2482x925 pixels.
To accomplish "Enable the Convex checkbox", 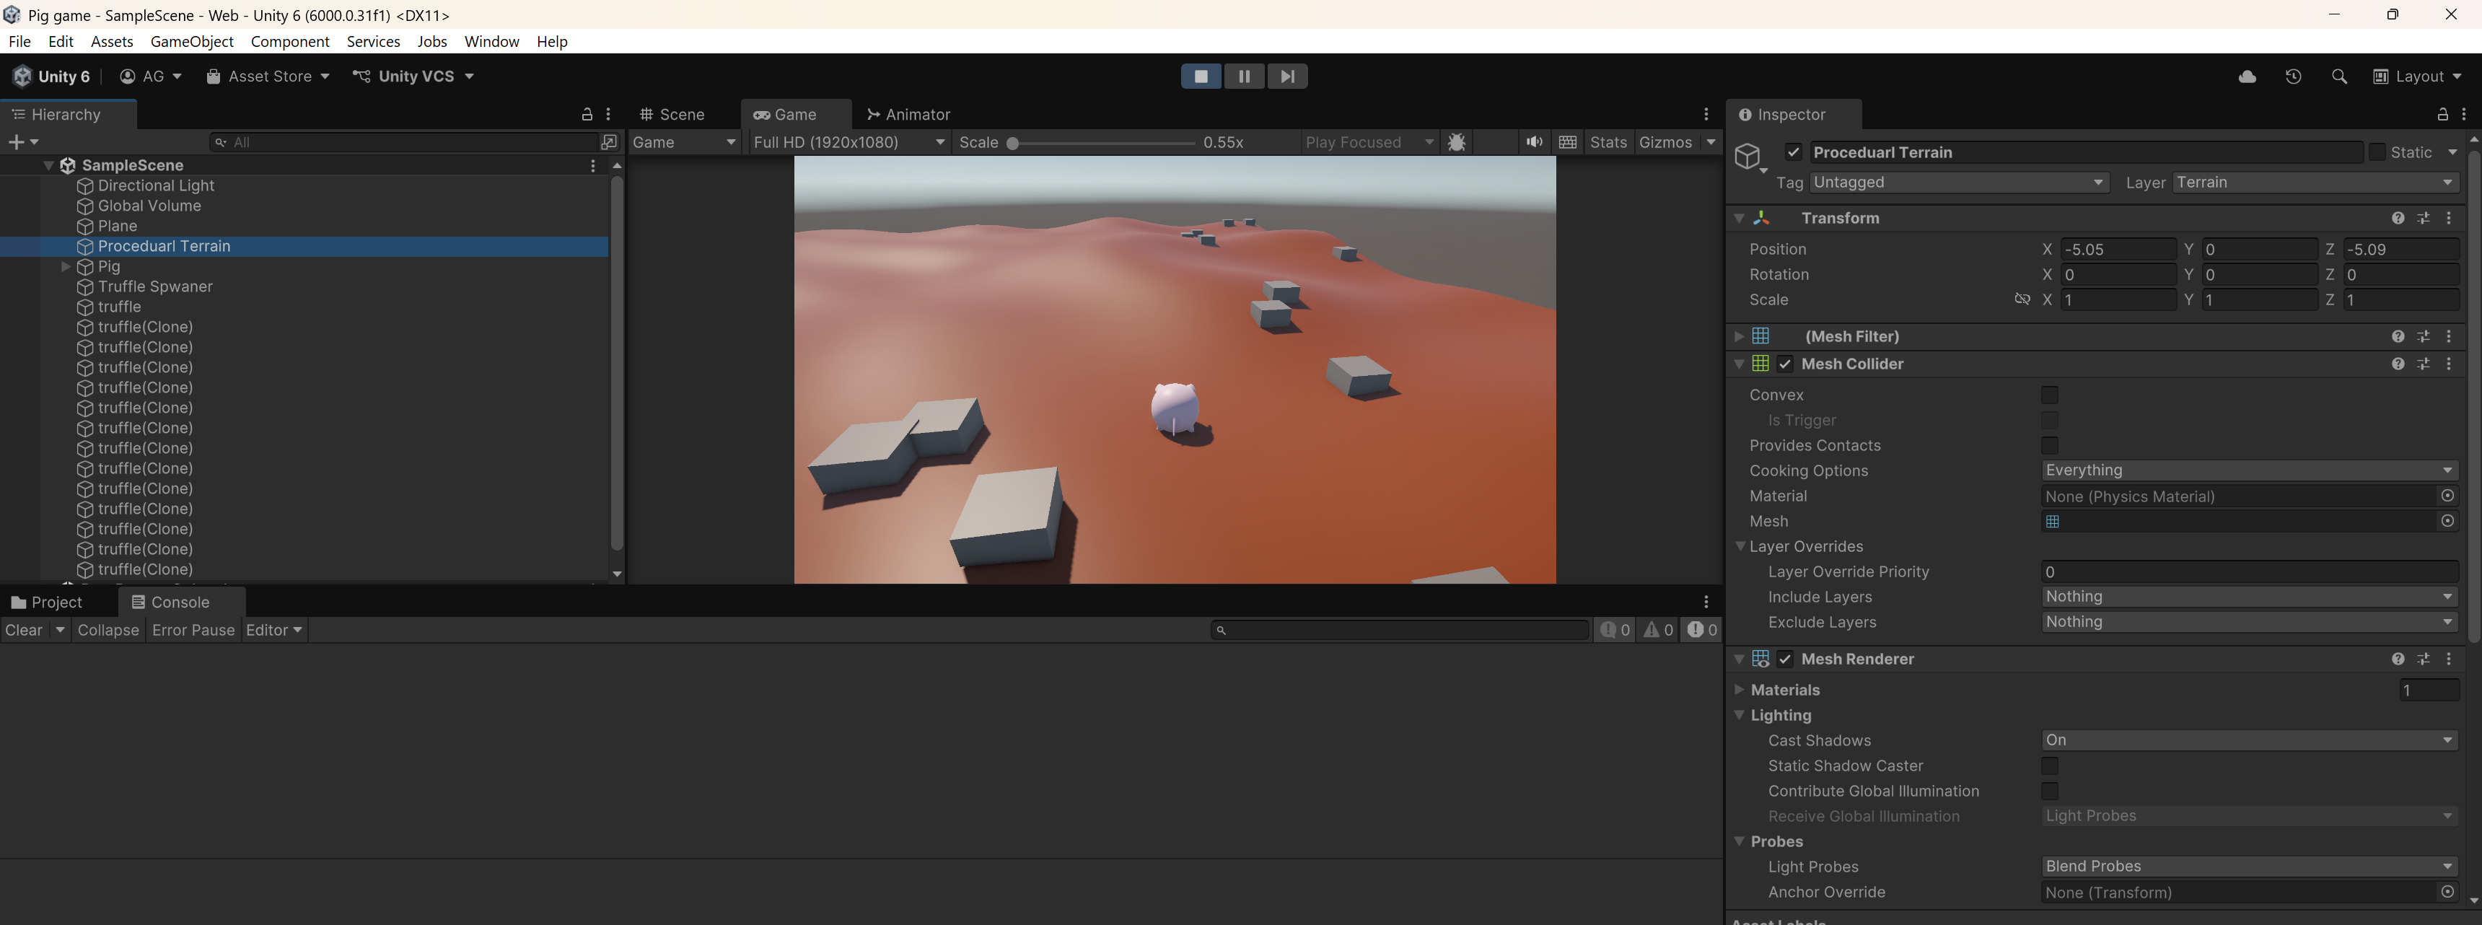I will tap(2049, 395).
